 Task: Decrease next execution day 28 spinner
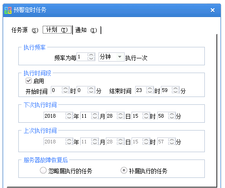pos(121,118)
